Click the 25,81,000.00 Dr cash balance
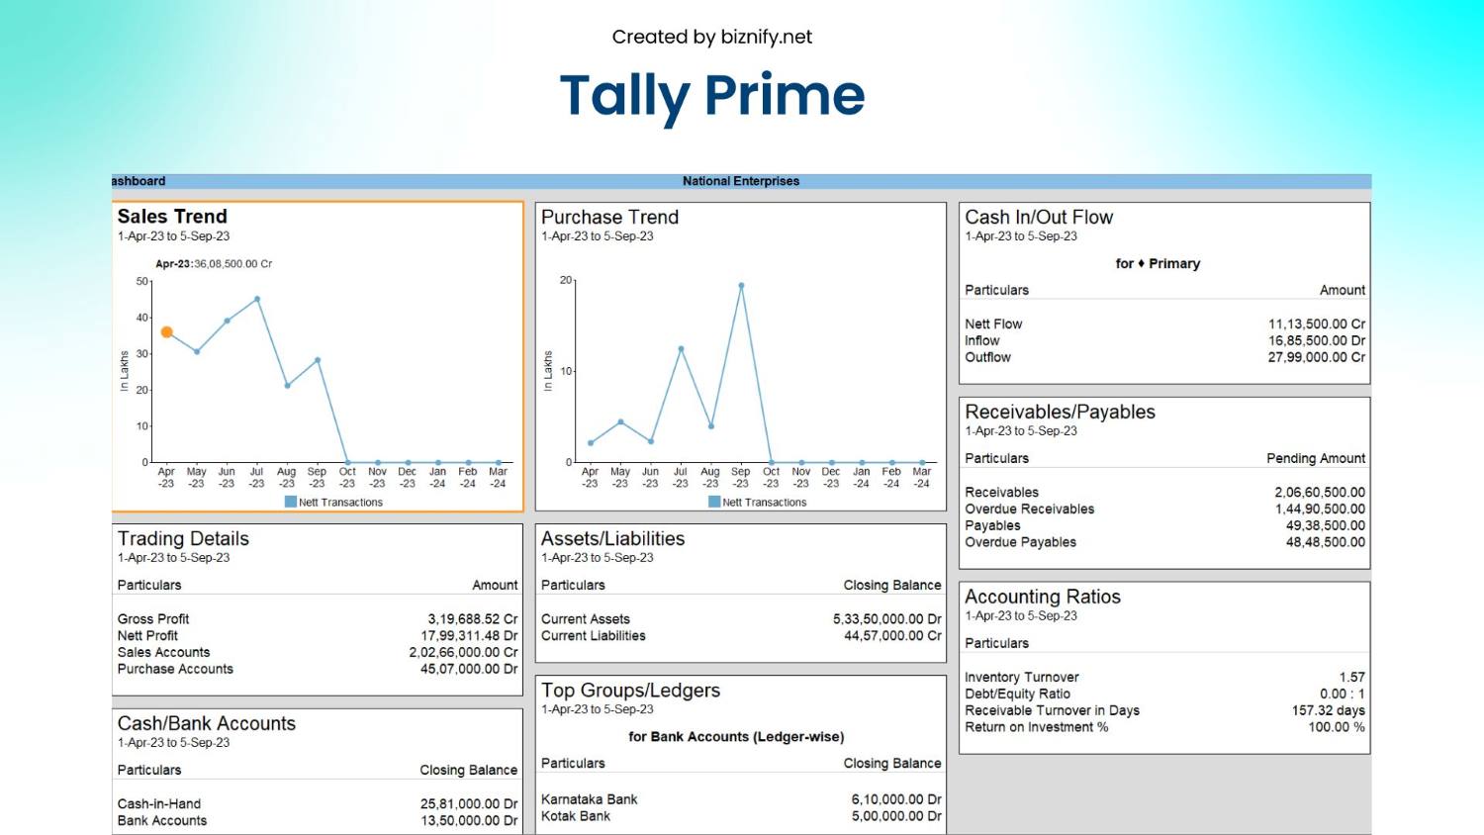This screenshot has width=1484, height=835. click(x=468, y=804)
